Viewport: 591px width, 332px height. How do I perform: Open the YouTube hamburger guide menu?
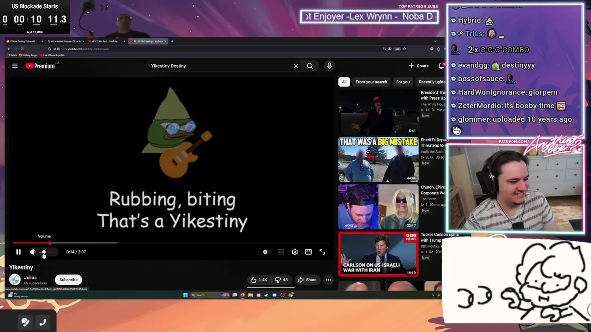pyautogui.click(x=15, y=66)
